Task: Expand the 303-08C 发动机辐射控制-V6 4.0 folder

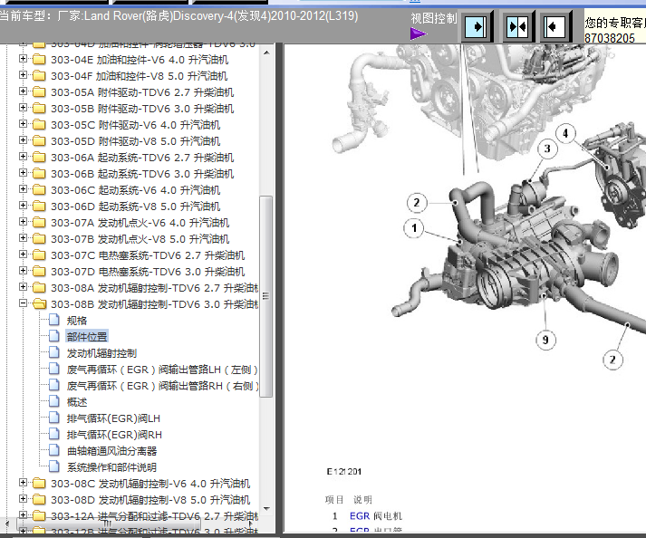Action: [23, 483]
